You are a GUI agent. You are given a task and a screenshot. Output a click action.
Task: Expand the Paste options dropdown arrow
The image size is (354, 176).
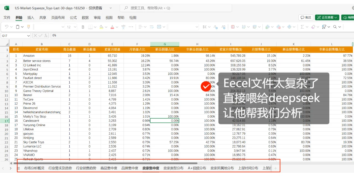pos(22,27)
